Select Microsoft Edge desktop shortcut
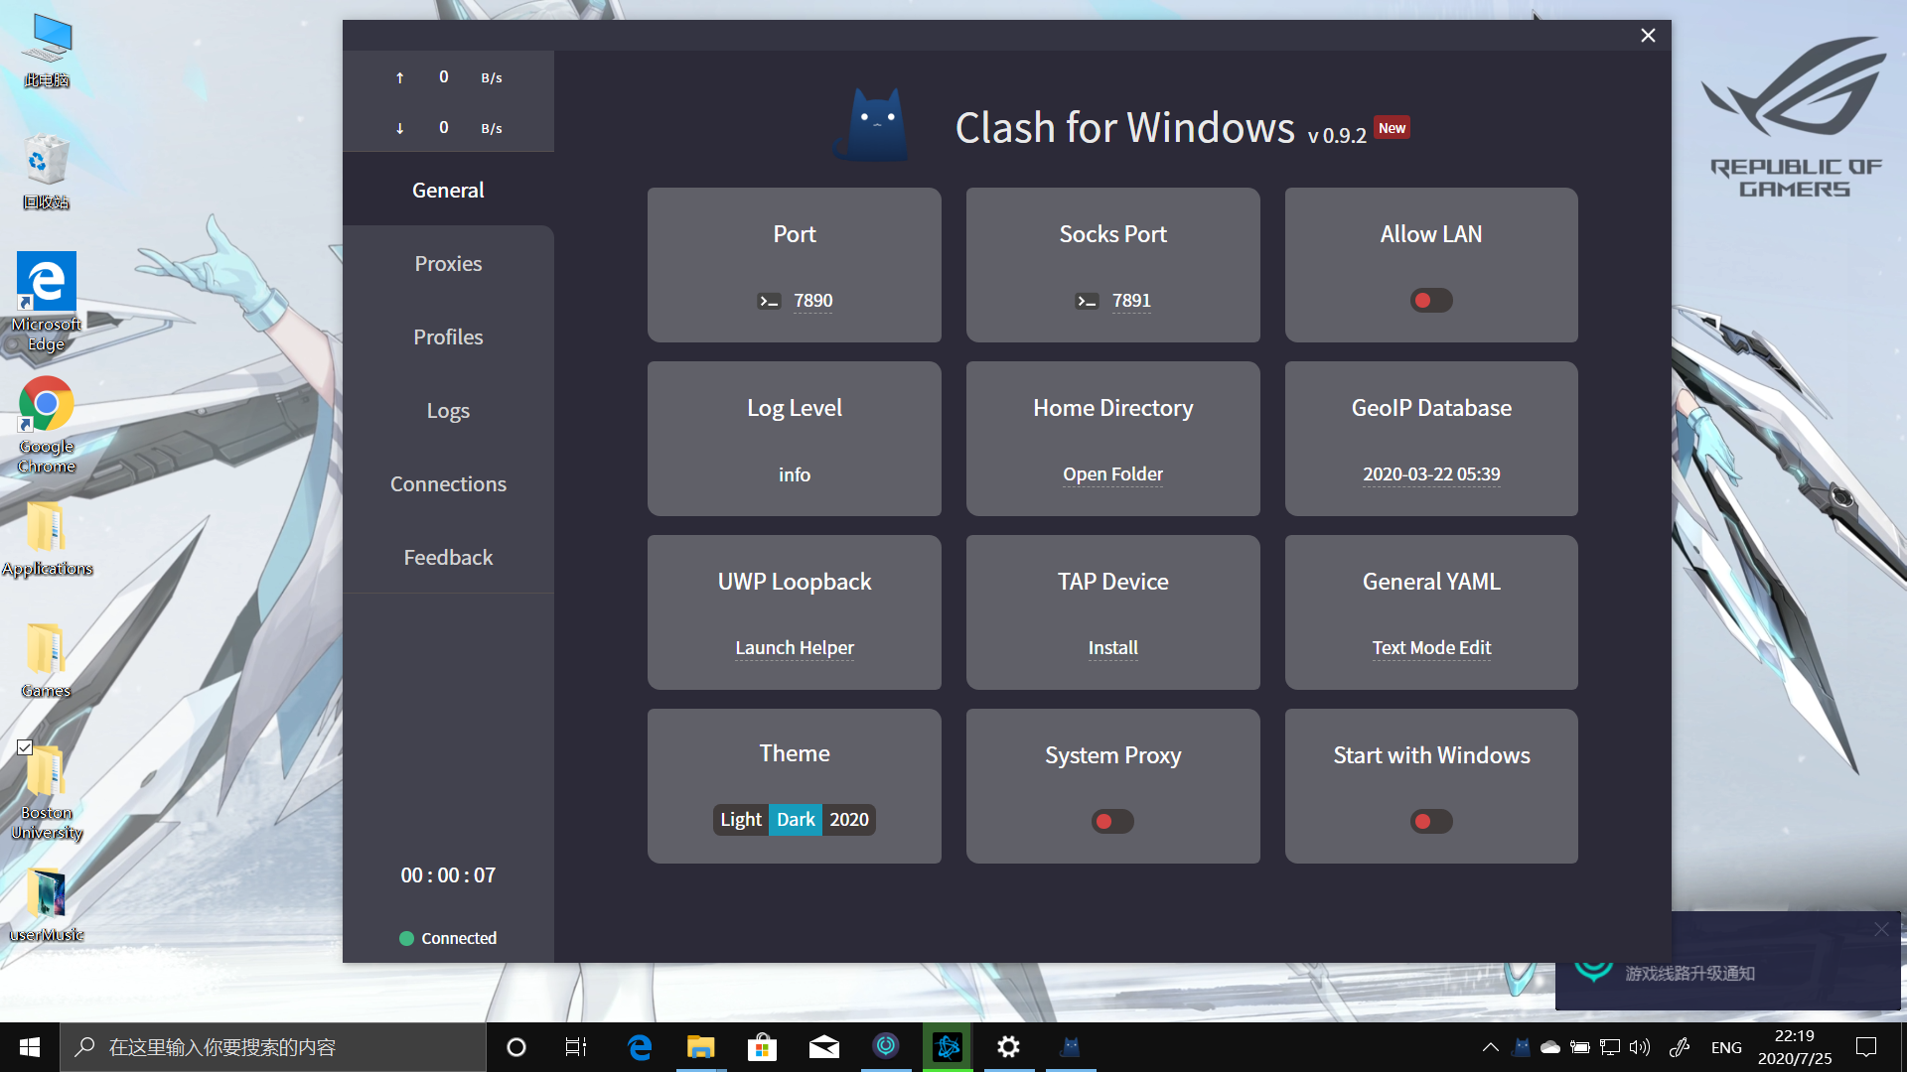 (47, 303)
